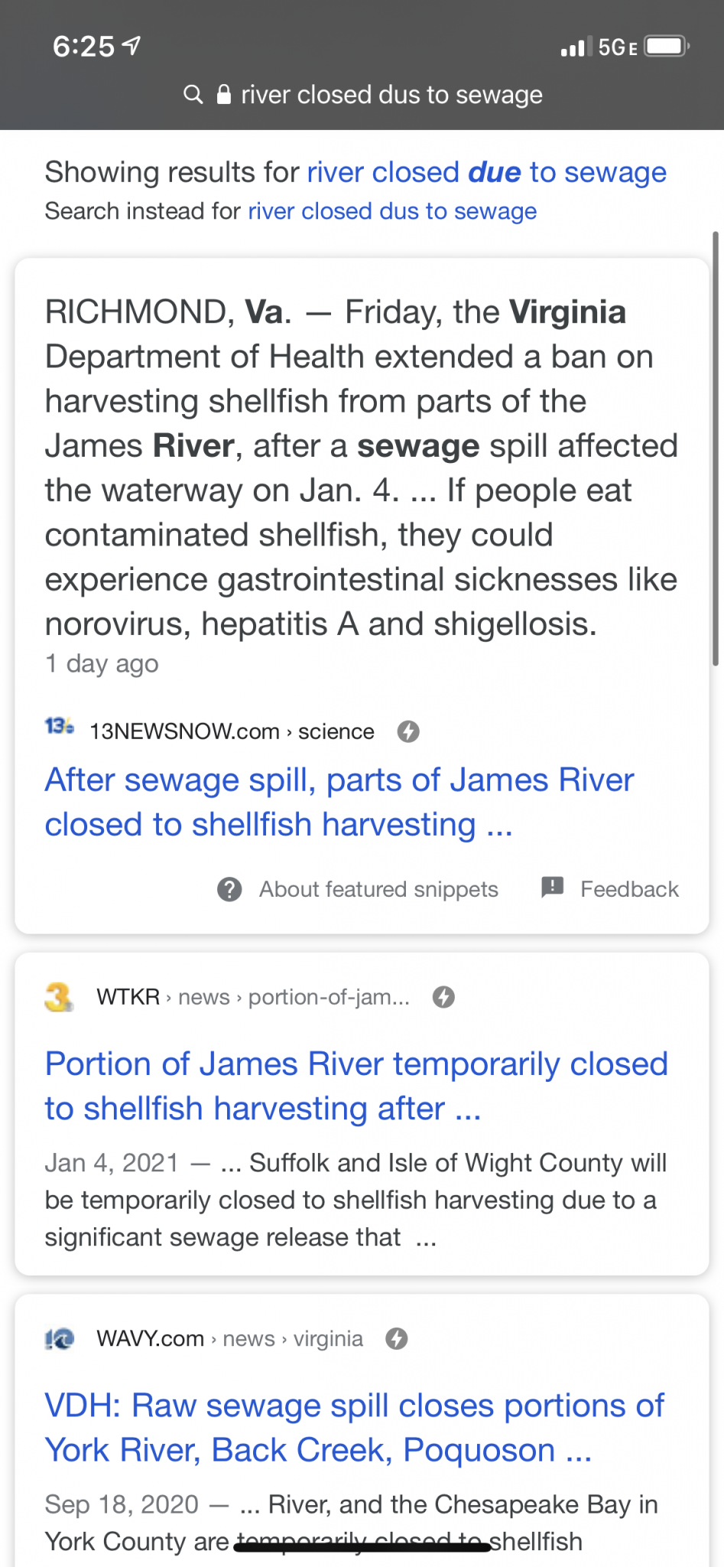Screen dimensions: 724x1567
Task: Tap the About featured snippets text
Action: coord(378,889)
